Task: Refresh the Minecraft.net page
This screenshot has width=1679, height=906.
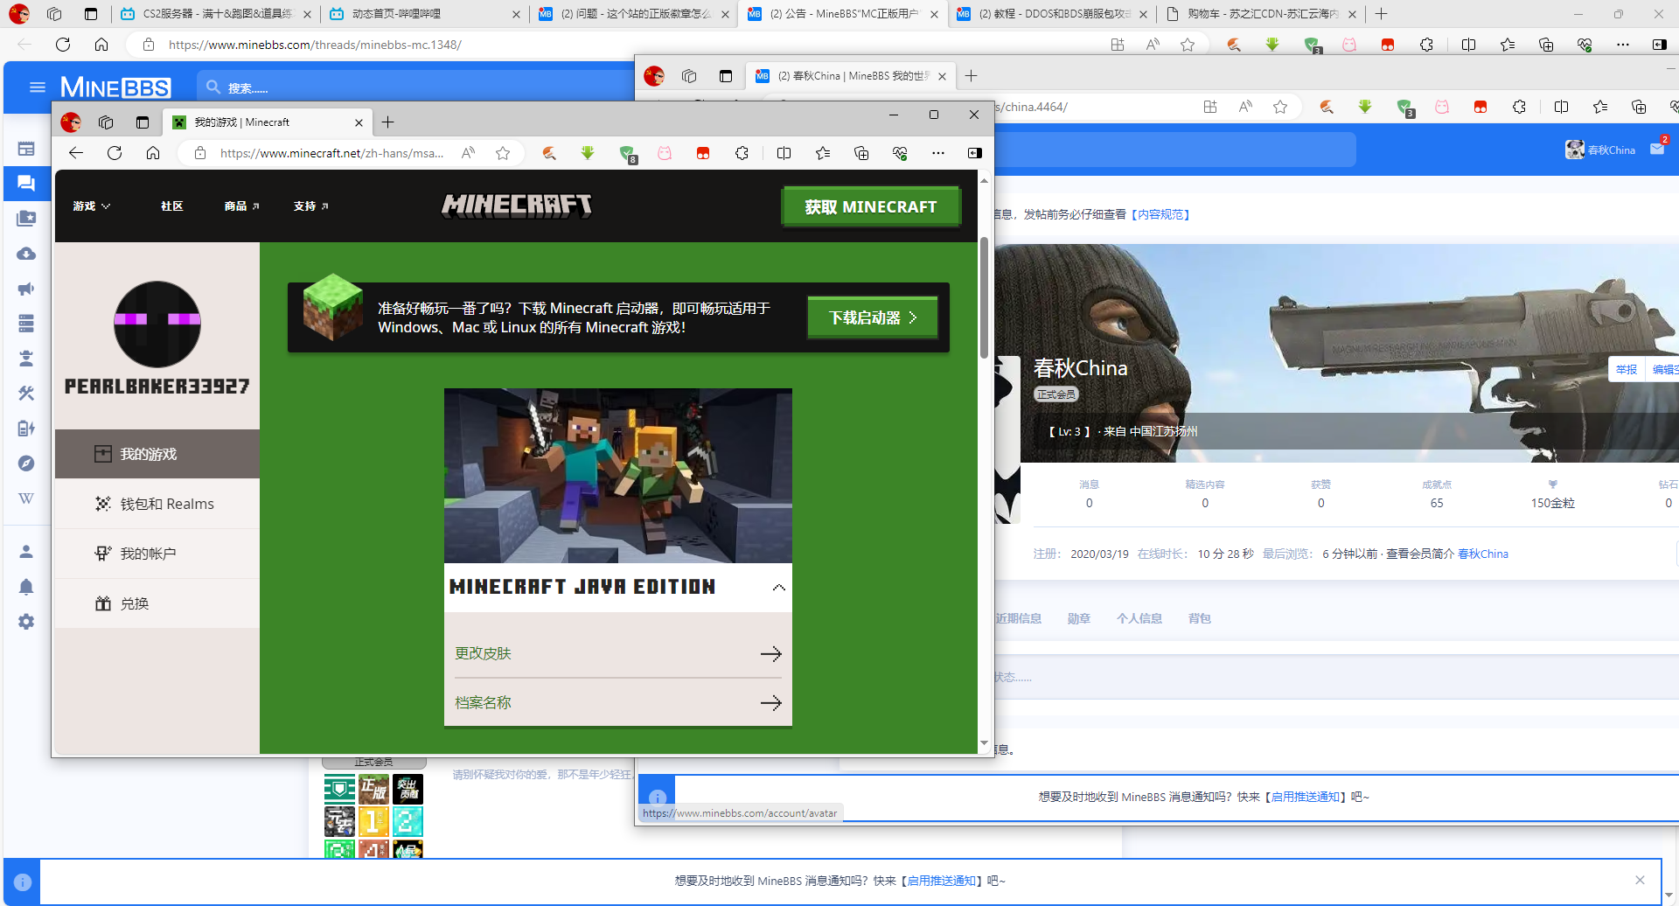Action: click(115, 153)
